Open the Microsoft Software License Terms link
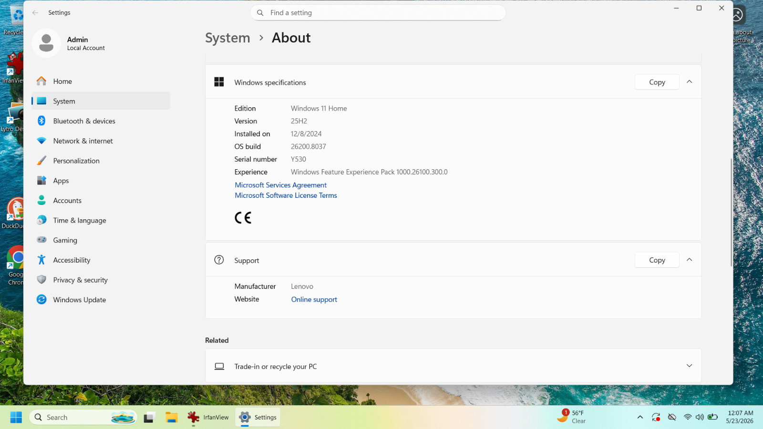 point(286,195)
